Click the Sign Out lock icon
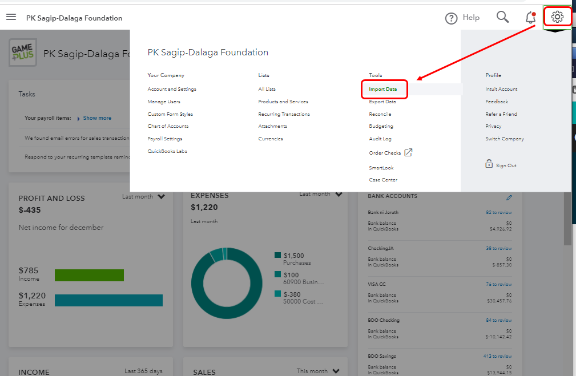The height and width of the screenshot is (376, 576). [489, 164]
